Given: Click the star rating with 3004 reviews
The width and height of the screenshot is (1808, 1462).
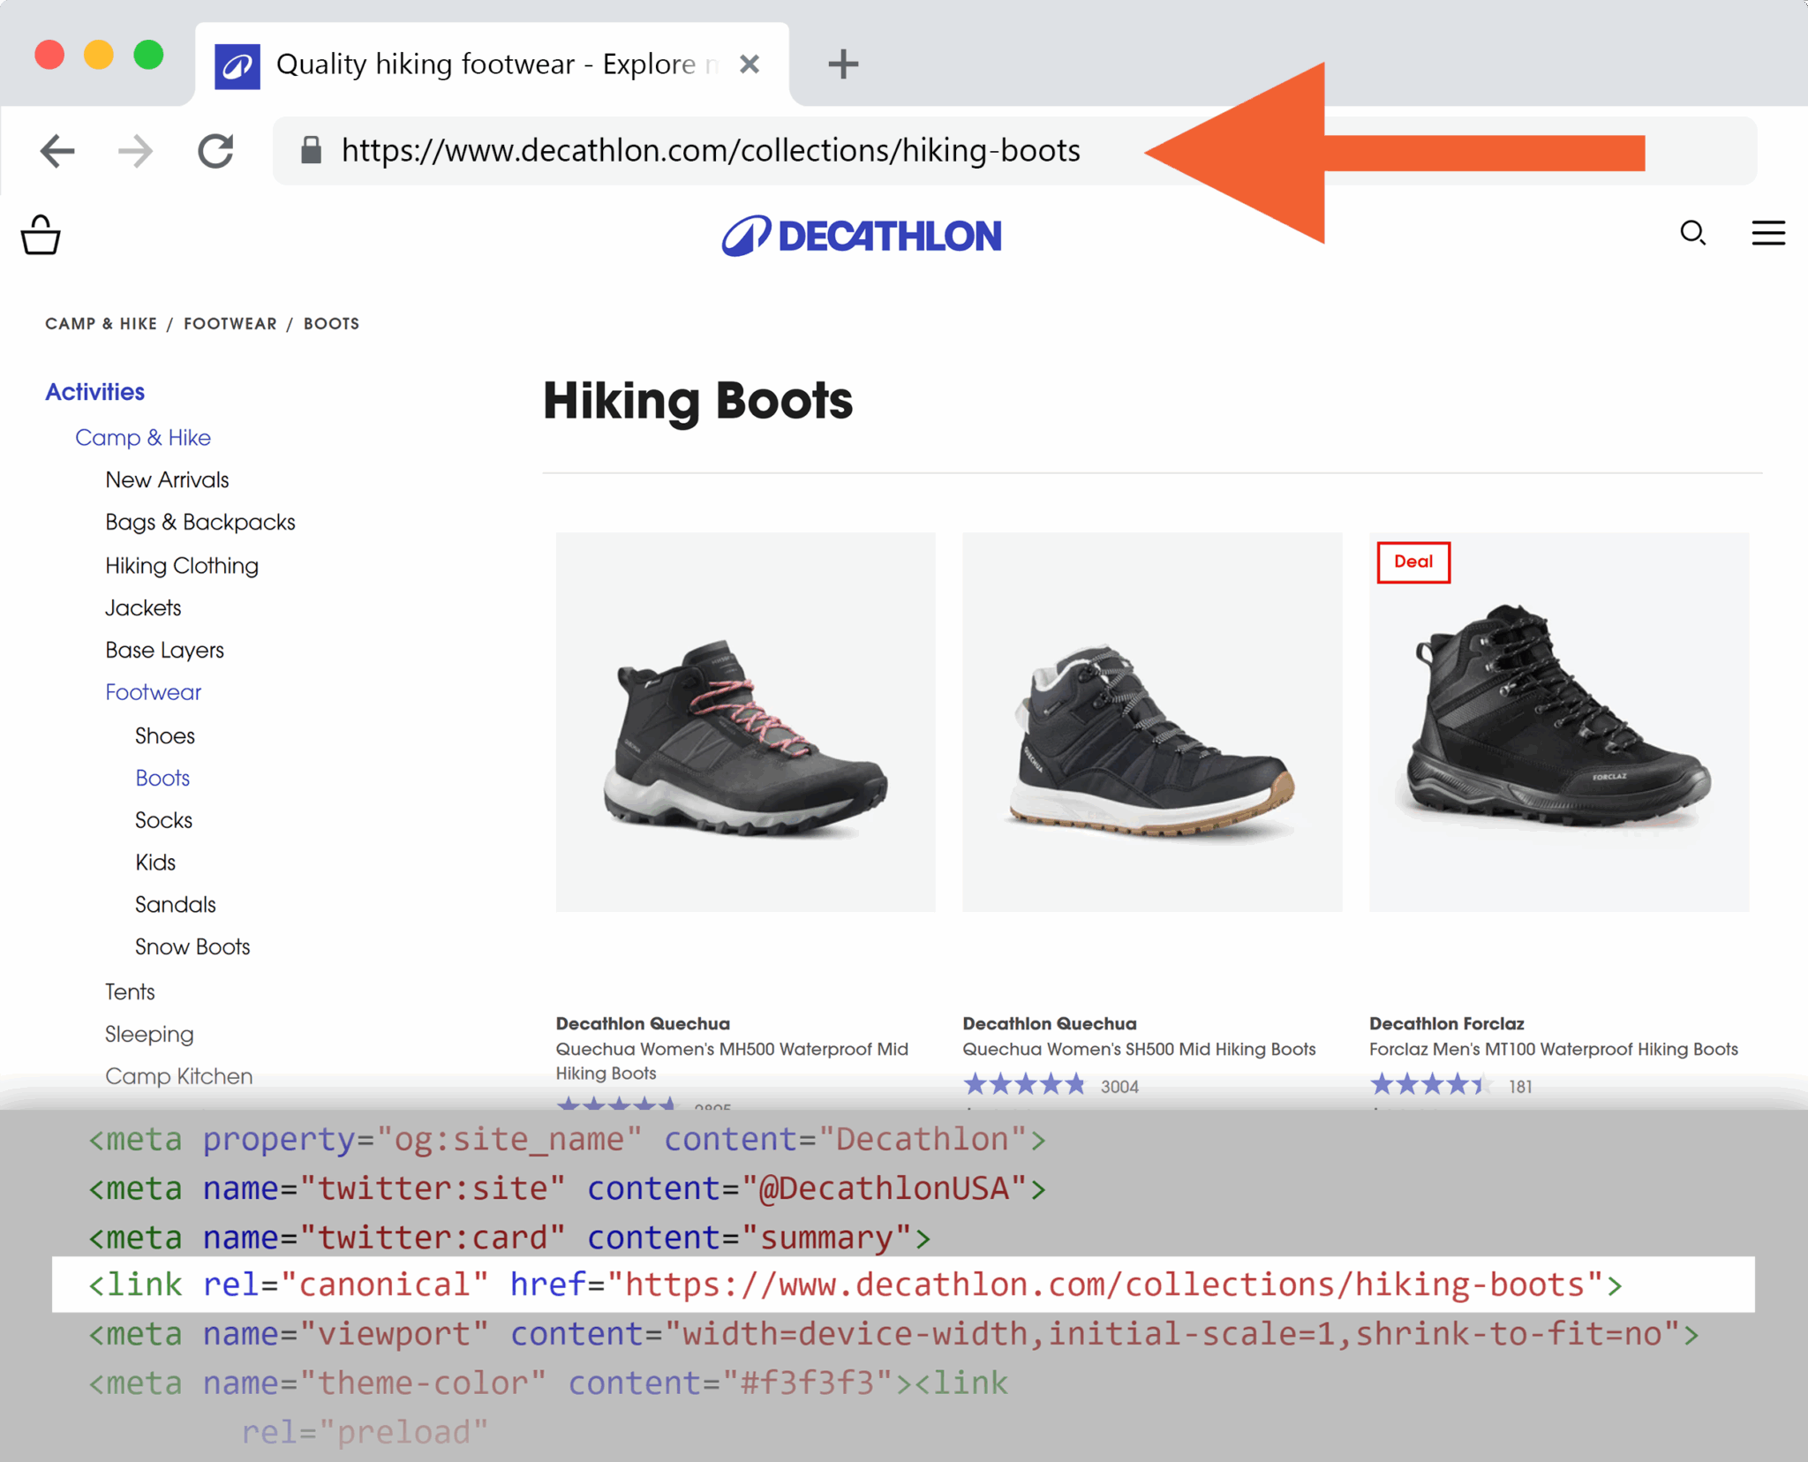Looking at the screenshot, I should point(1024,1085).
